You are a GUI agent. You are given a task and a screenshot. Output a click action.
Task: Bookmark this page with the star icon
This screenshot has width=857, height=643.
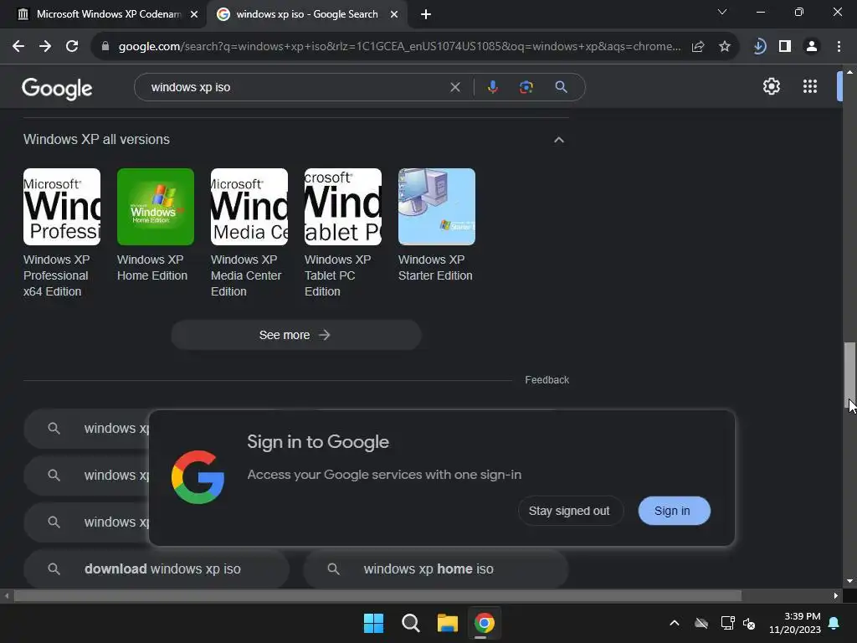point(725,47)
